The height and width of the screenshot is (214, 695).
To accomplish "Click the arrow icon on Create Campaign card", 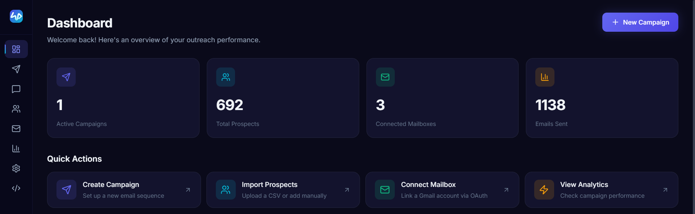I will click(188, 190).
